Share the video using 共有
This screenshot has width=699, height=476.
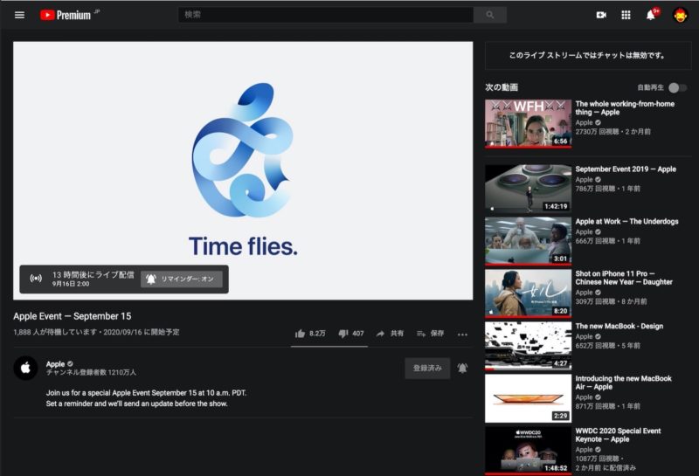pyautogui.click(x=390, y=334)
